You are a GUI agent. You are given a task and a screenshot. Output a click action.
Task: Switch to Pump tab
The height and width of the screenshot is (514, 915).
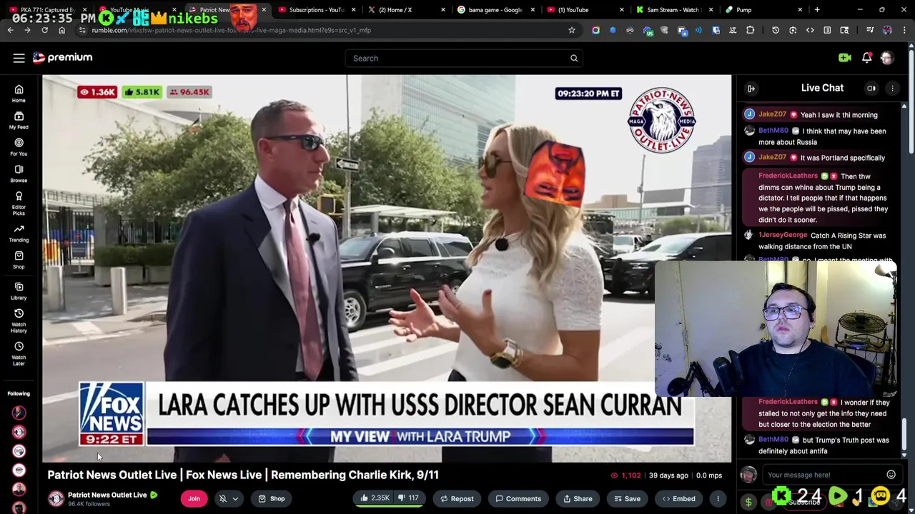(763, 10)
